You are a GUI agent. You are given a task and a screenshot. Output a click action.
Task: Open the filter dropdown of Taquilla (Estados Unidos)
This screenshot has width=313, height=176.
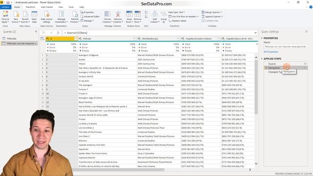(219, 39)
